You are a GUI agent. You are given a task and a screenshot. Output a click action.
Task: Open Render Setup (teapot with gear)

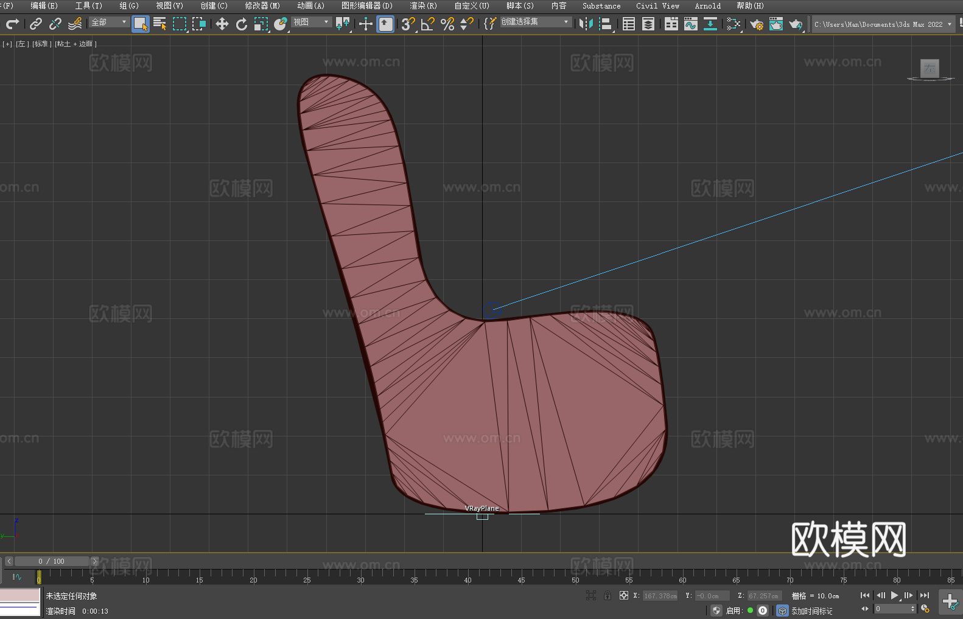757,24
